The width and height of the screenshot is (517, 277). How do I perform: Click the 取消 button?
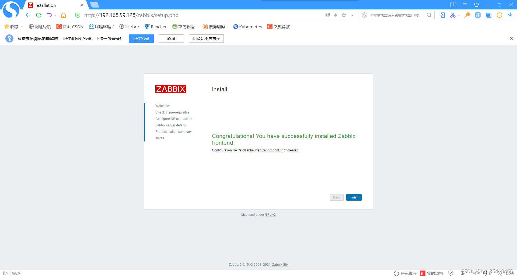click(171, 39)
